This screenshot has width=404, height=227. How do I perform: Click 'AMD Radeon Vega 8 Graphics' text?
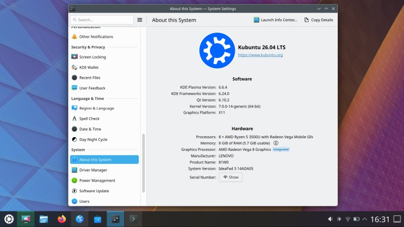pyautogui.click(x=244, y=149)
